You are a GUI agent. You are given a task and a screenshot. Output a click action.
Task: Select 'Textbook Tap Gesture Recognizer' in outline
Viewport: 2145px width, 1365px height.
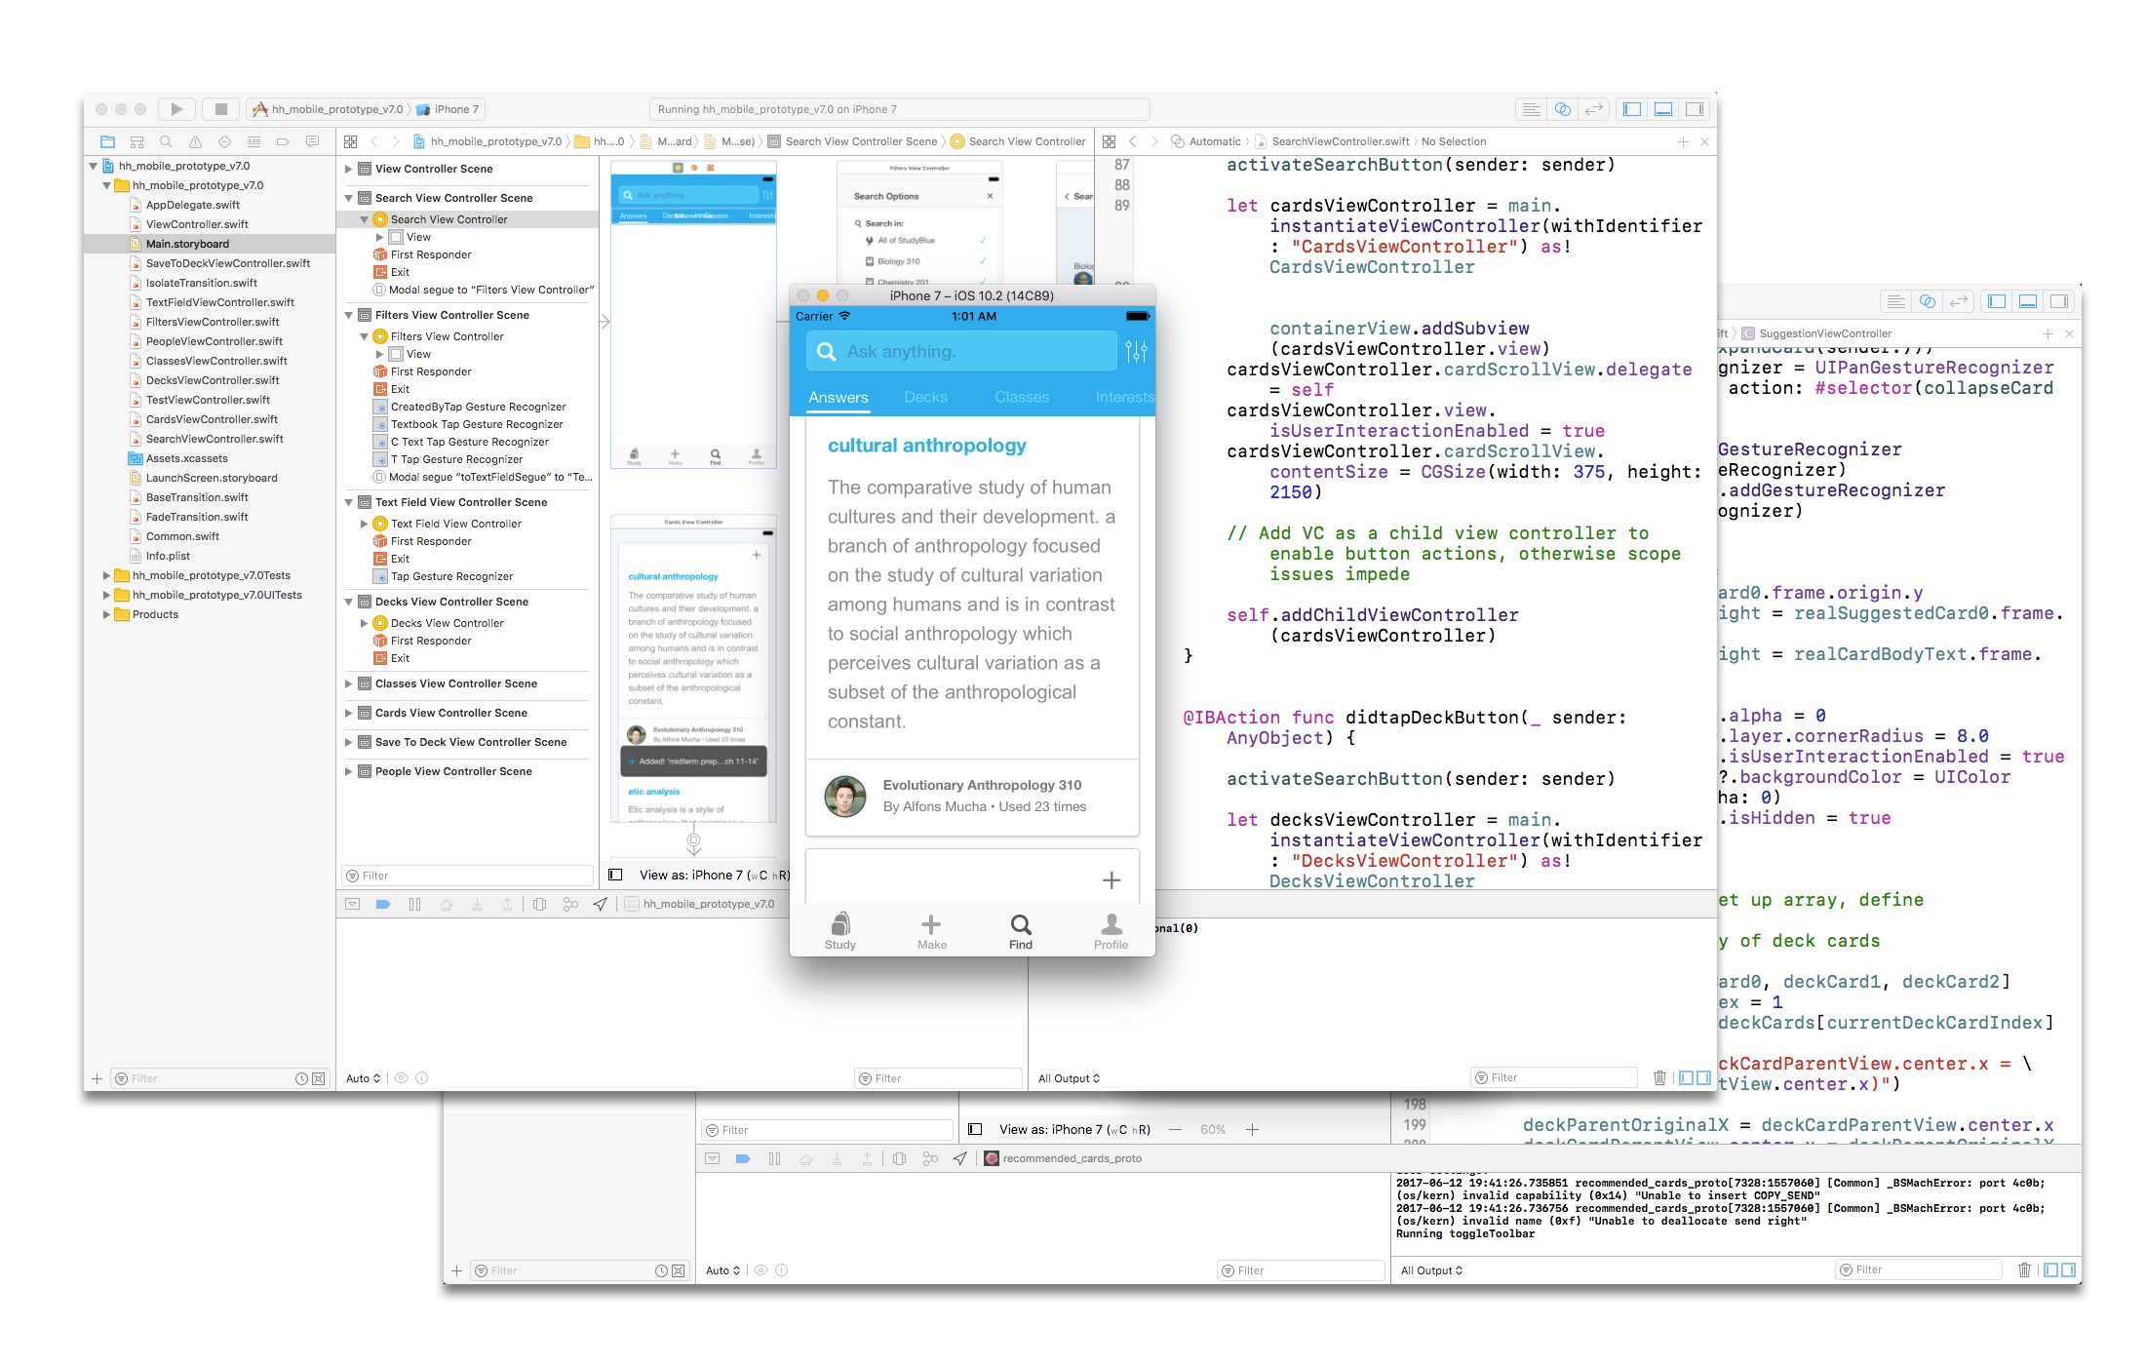click(x=477, y=424)
